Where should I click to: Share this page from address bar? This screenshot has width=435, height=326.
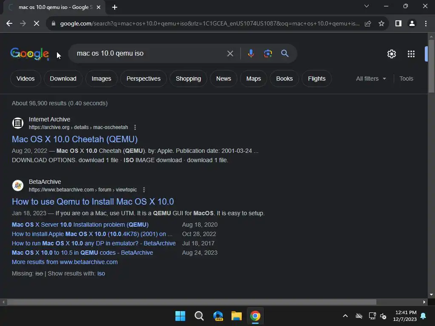(x=368, y=24)
